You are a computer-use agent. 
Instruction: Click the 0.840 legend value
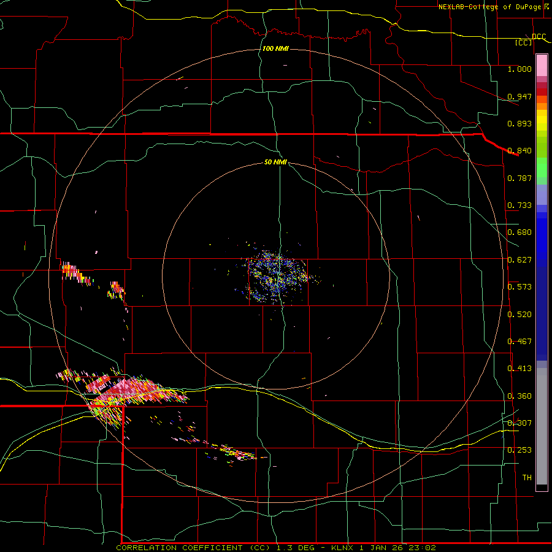[519, 151]
